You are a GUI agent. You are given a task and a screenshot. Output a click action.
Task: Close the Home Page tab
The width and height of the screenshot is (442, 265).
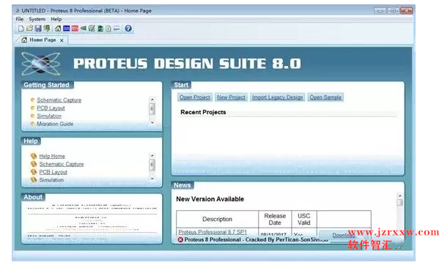(62, 40)
